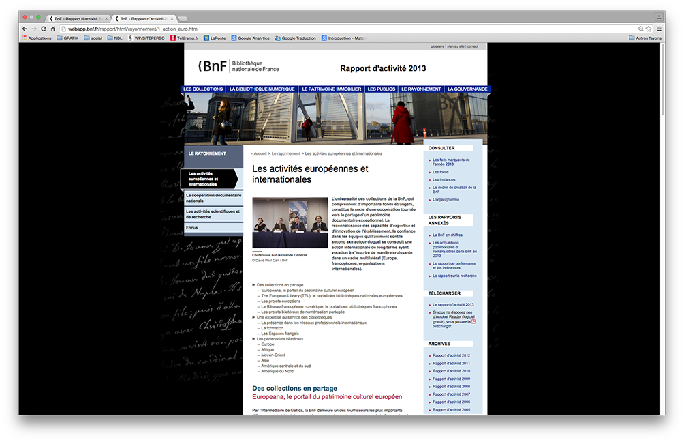Screen dimensions: 684x442
Task: Open Le rapport sur la recherche link
Action: [454, 276]
